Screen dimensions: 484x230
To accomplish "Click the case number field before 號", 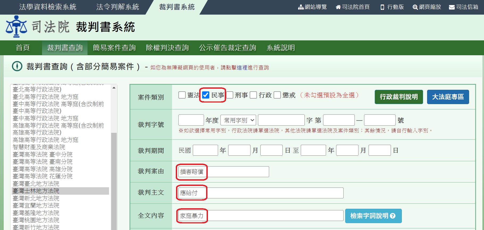I will coord(380,120).
